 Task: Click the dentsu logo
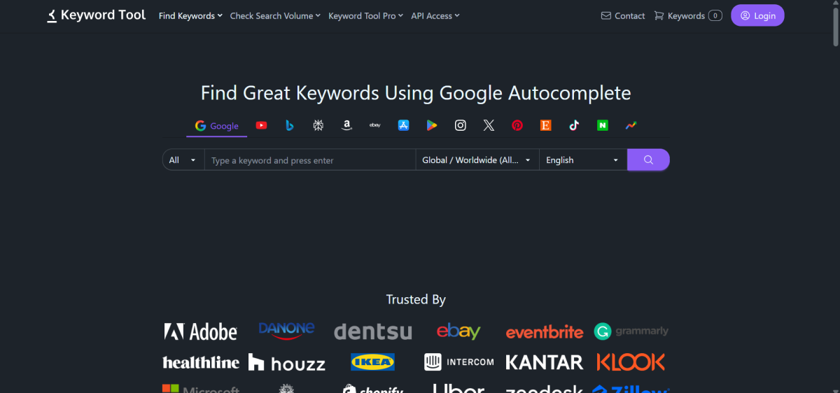373,331
